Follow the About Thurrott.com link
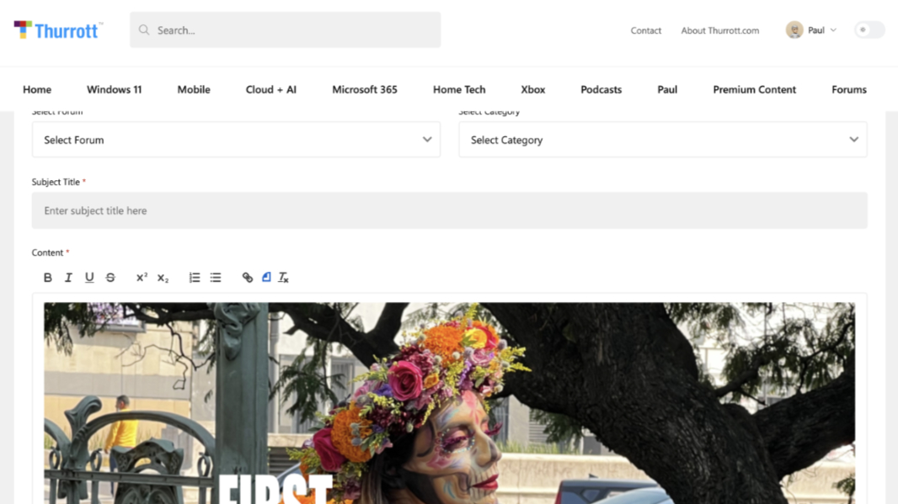898x504 pixels. [720, 30]
